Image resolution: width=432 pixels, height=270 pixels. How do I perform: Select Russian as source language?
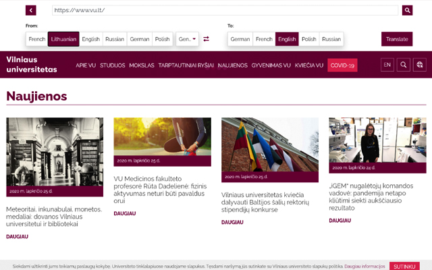pos(115,39)
